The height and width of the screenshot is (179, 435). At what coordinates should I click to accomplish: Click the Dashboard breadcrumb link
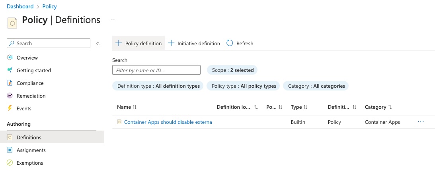pyautogui.click(x=20, y=6)
